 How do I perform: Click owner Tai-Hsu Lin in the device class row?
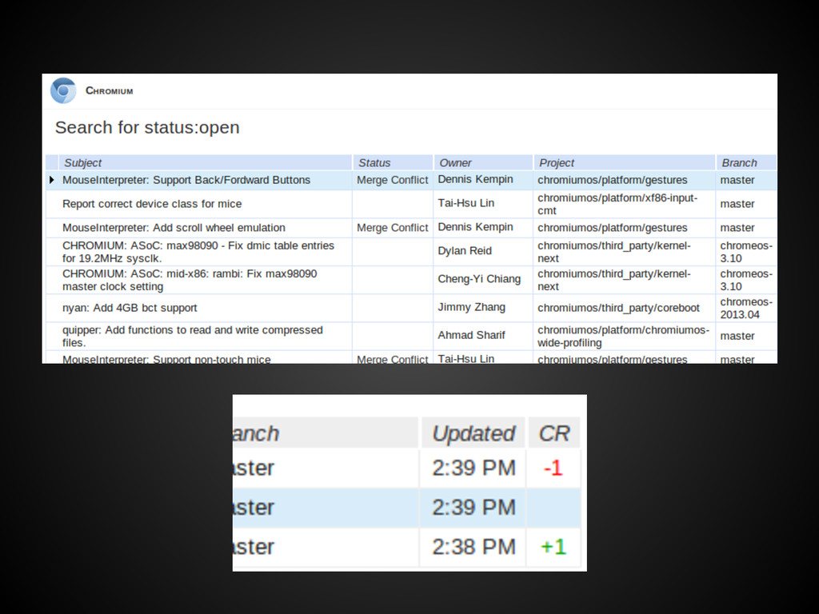pos(466,203)
